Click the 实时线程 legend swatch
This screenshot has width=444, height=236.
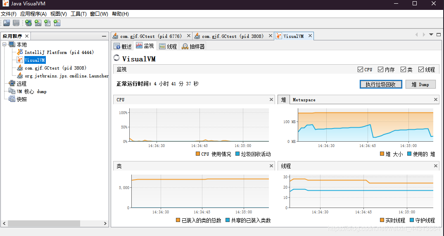382,220
